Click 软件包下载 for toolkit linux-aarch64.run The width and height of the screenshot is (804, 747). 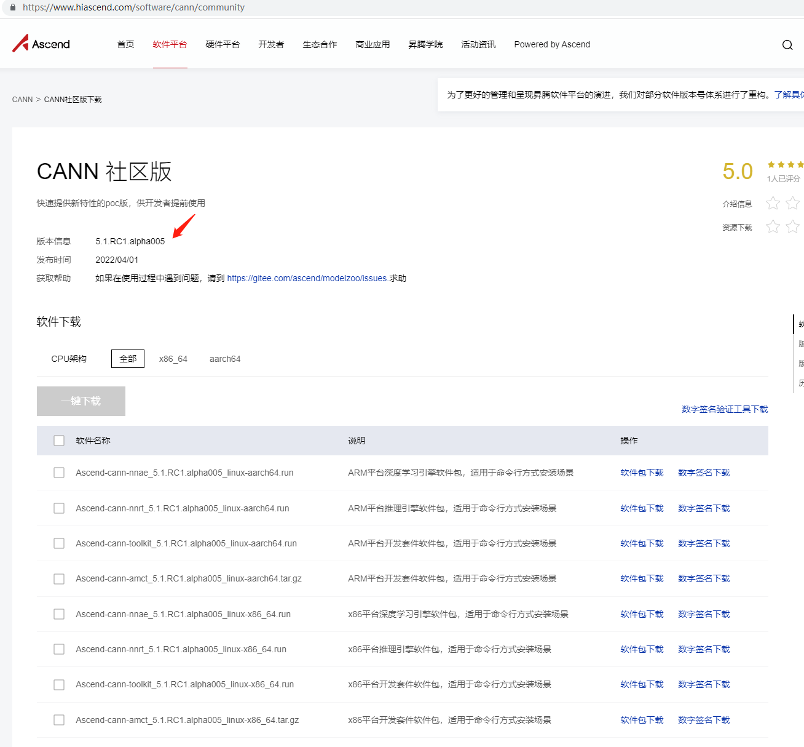(x=642, y=543)
